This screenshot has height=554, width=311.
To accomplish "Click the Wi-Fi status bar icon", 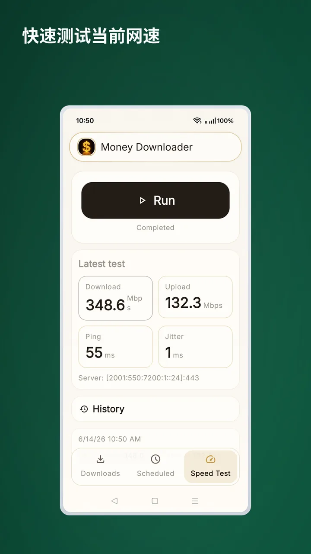I will pyautogui.click(x=197, y=121).
